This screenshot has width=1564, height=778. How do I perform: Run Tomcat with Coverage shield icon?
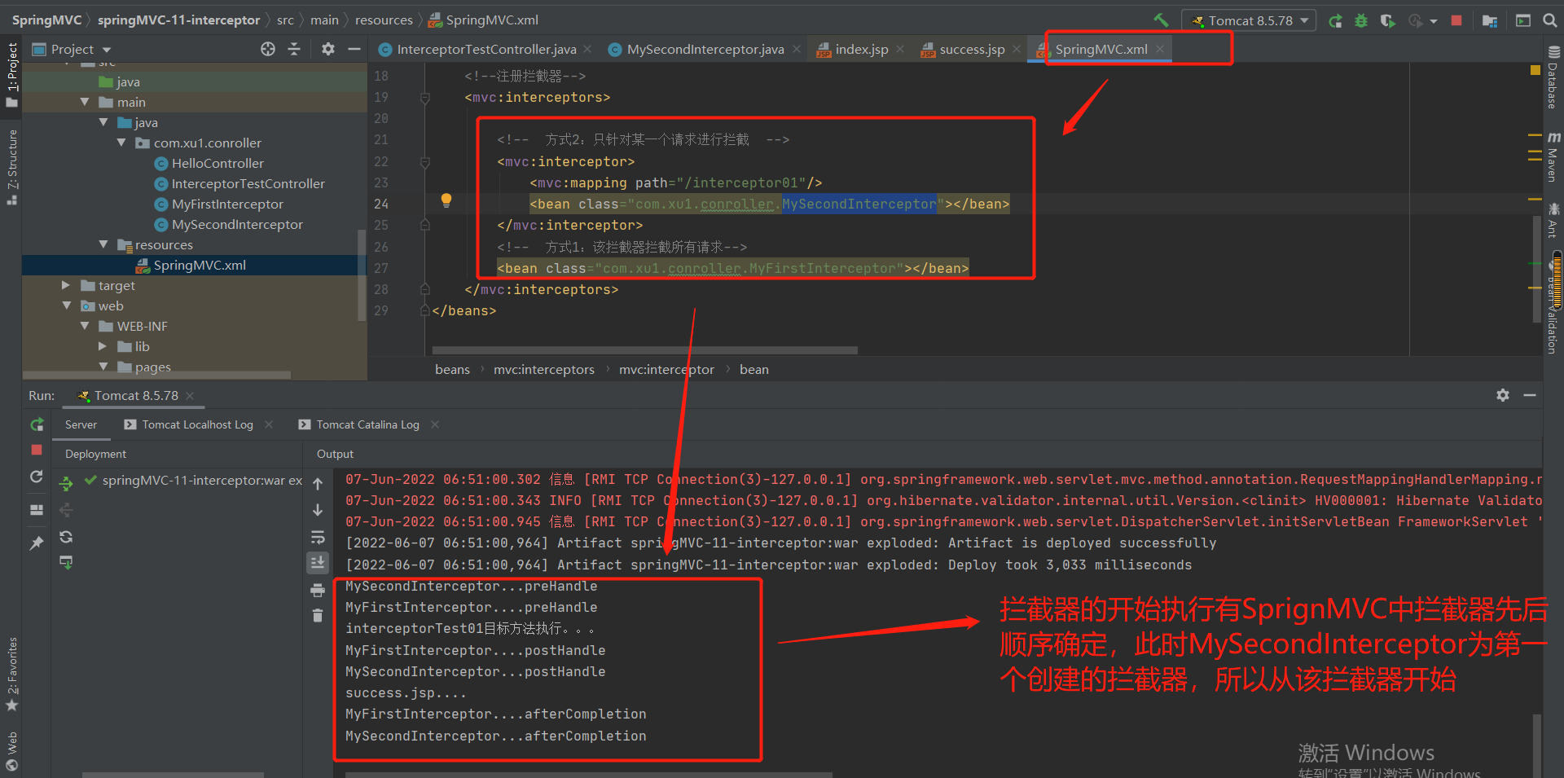point(1387,20)
